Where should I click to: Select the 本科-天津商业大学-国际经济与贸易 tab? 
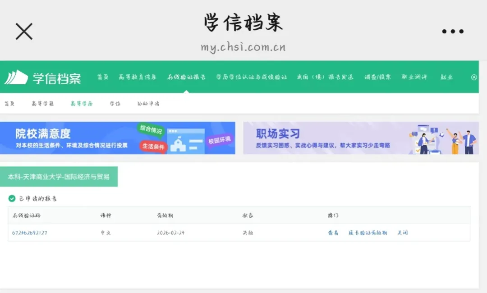(x=59, y=177)
